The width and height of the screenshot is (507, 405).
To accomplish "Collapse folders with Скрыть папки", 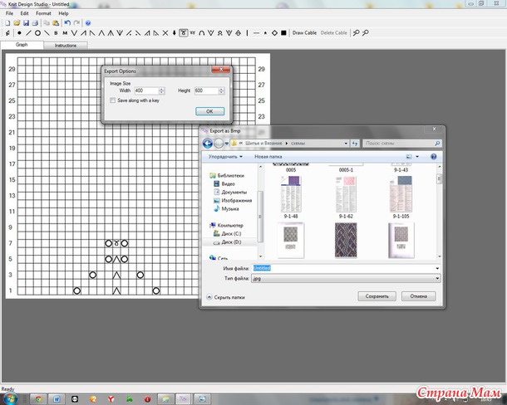I will pyautogui.click(x=226, y=297).
